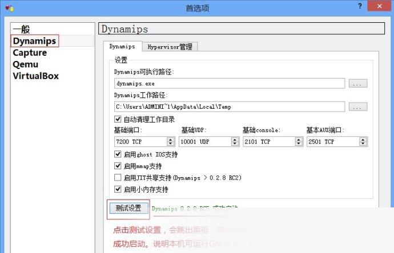This screenshot has height=253, width=394.
Task: Browse for the Dynamips executable path
Action: pos(358,84)
